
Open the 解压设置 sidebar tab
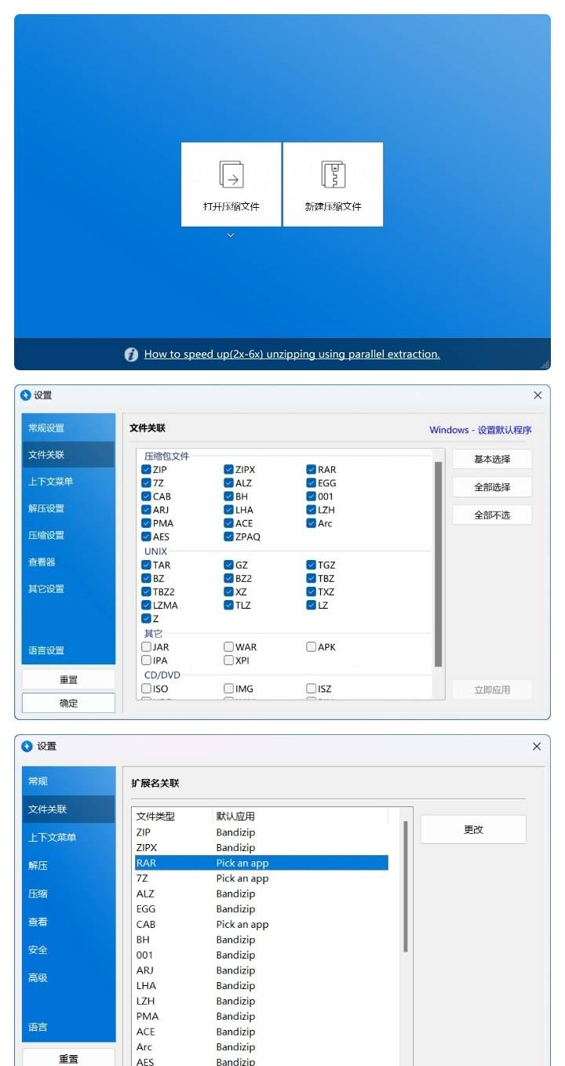46,508
